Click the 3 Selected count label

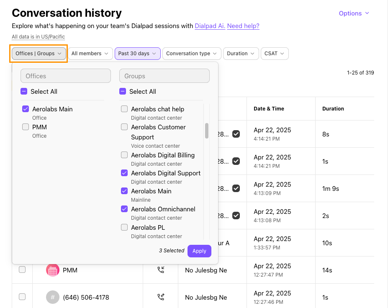(172, 251)
